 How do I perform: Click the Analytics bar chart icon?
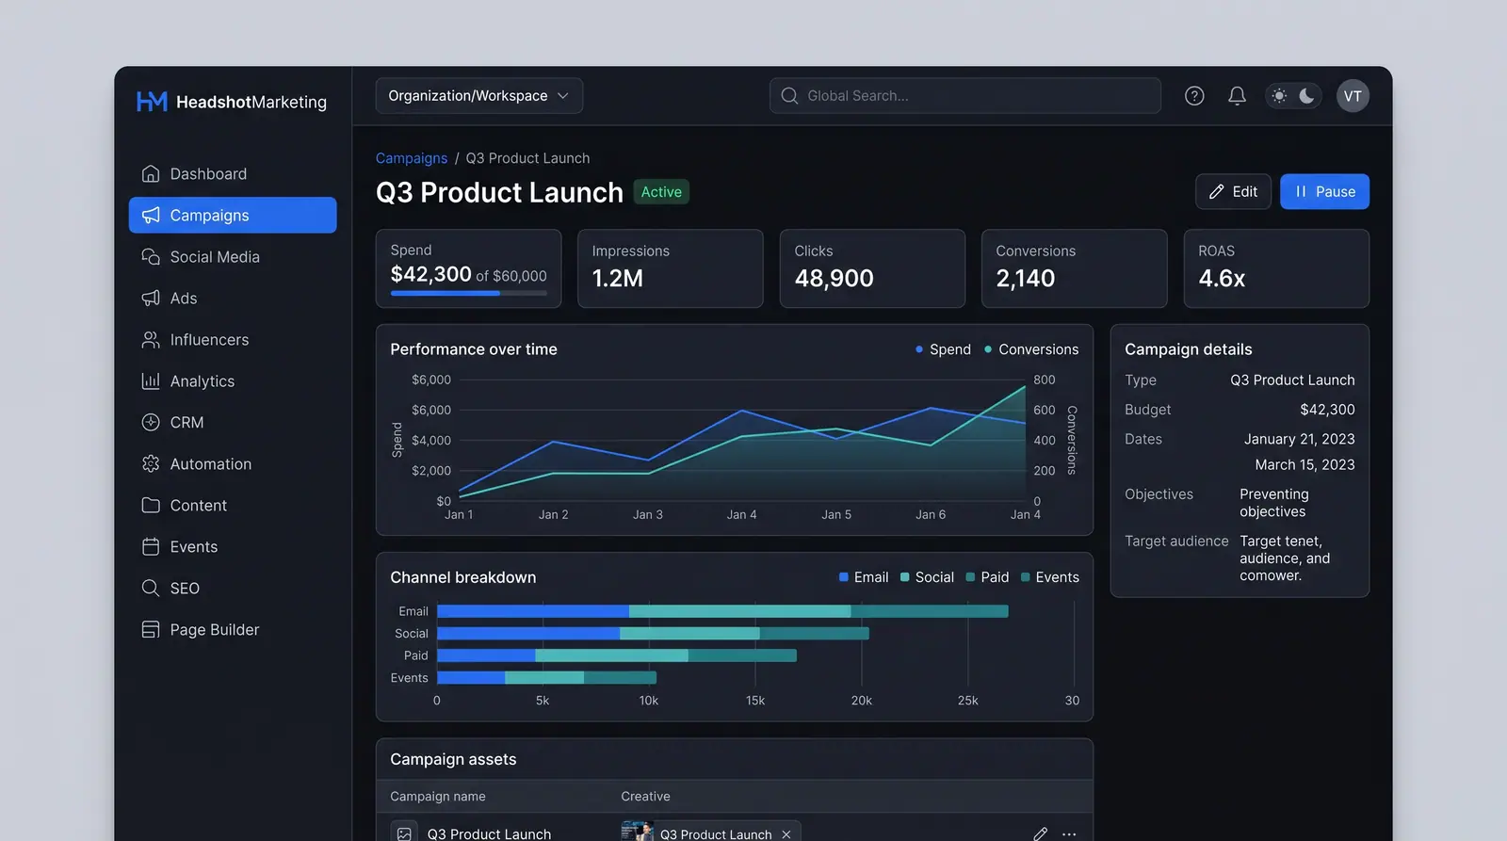[151, 380]
